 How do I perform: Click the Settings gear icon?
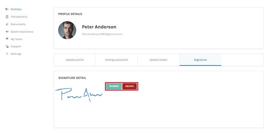tap(7, 54)
